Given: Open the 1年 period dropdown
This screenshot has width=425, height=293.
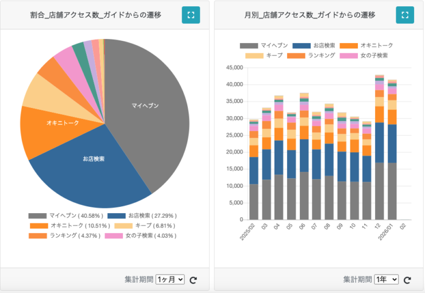Looking at the screenshot, I should 386,279.
